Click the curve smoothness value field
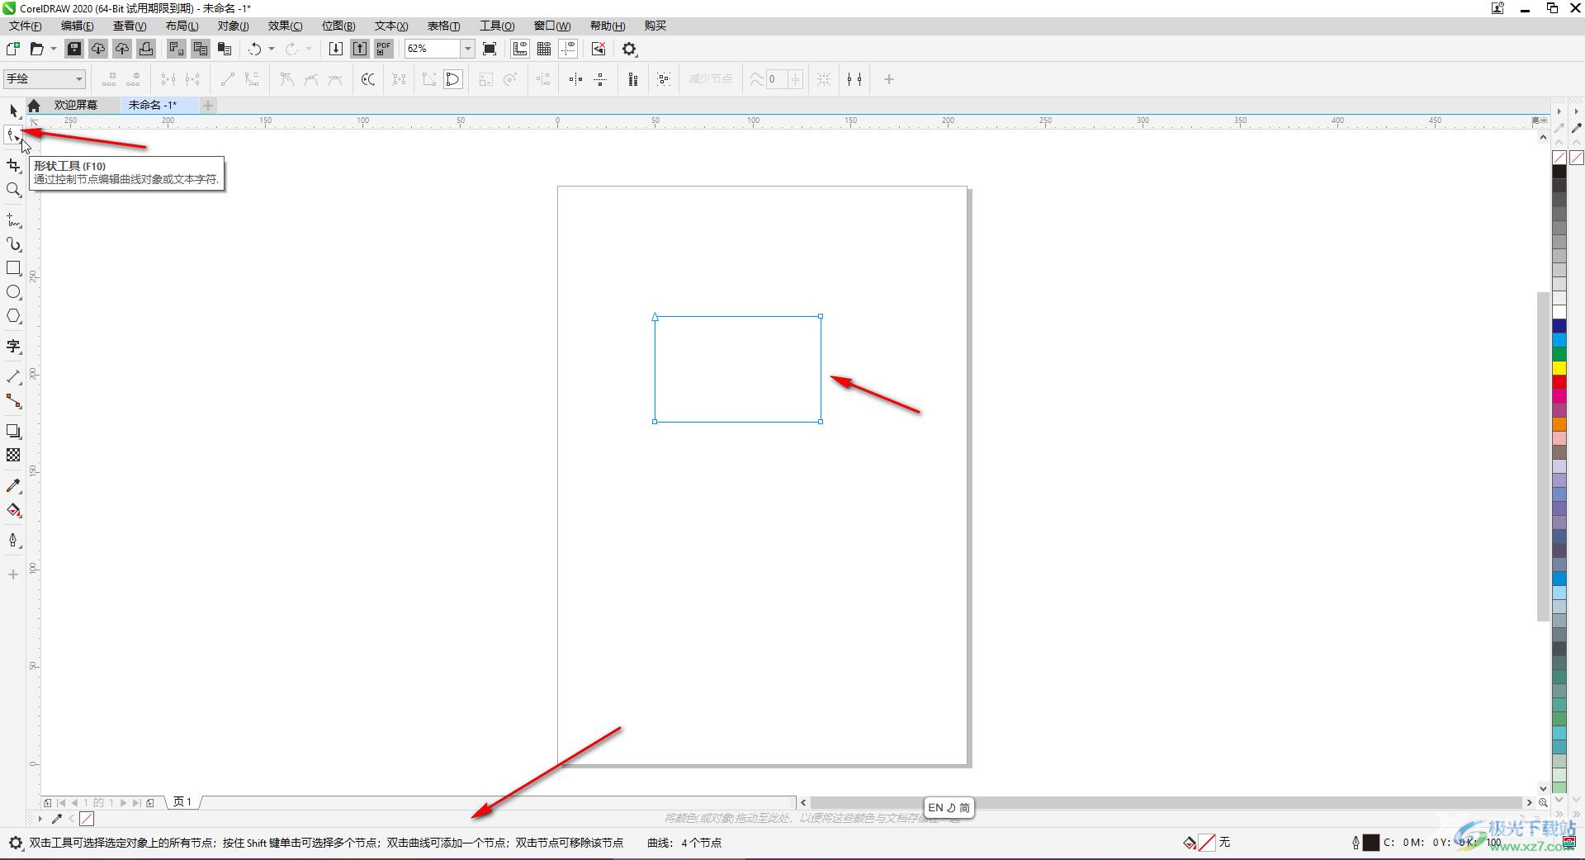The image size is (1585, 860). point(777,79)
